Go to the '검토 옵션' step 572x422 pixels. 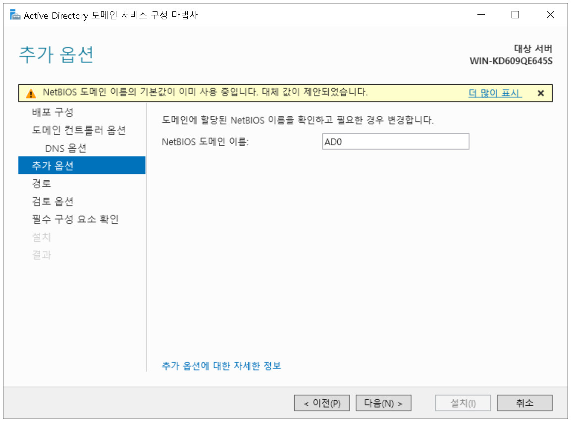(x=52, y=201)
